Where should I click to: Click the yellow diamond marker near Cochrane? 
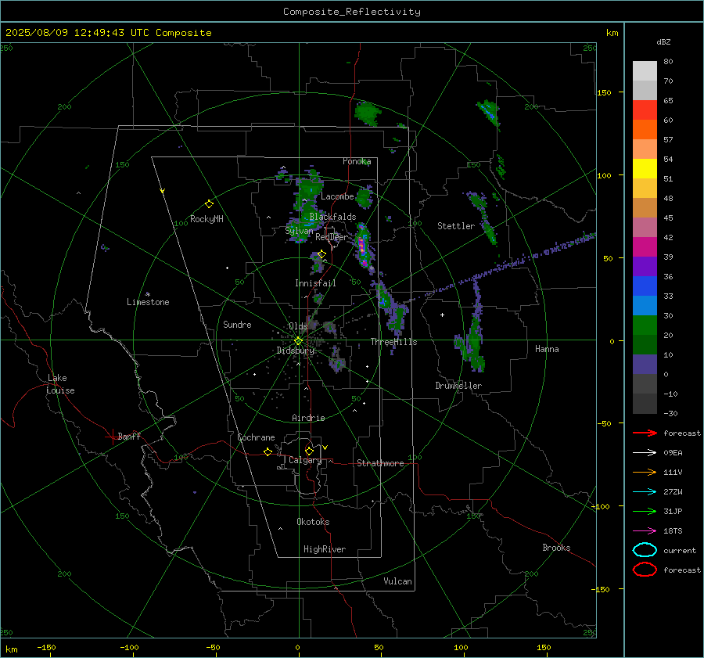point(268,452)
